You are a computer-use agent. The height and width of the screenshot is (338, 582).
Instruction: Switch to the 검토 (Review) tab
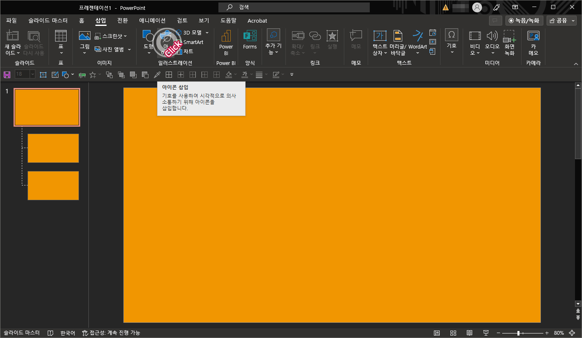tap(182, 21)
